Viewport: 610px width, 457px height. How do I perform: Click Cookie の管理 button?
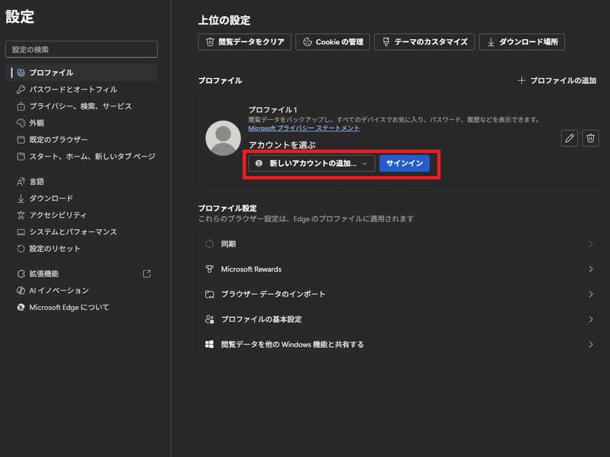(333, 42)
